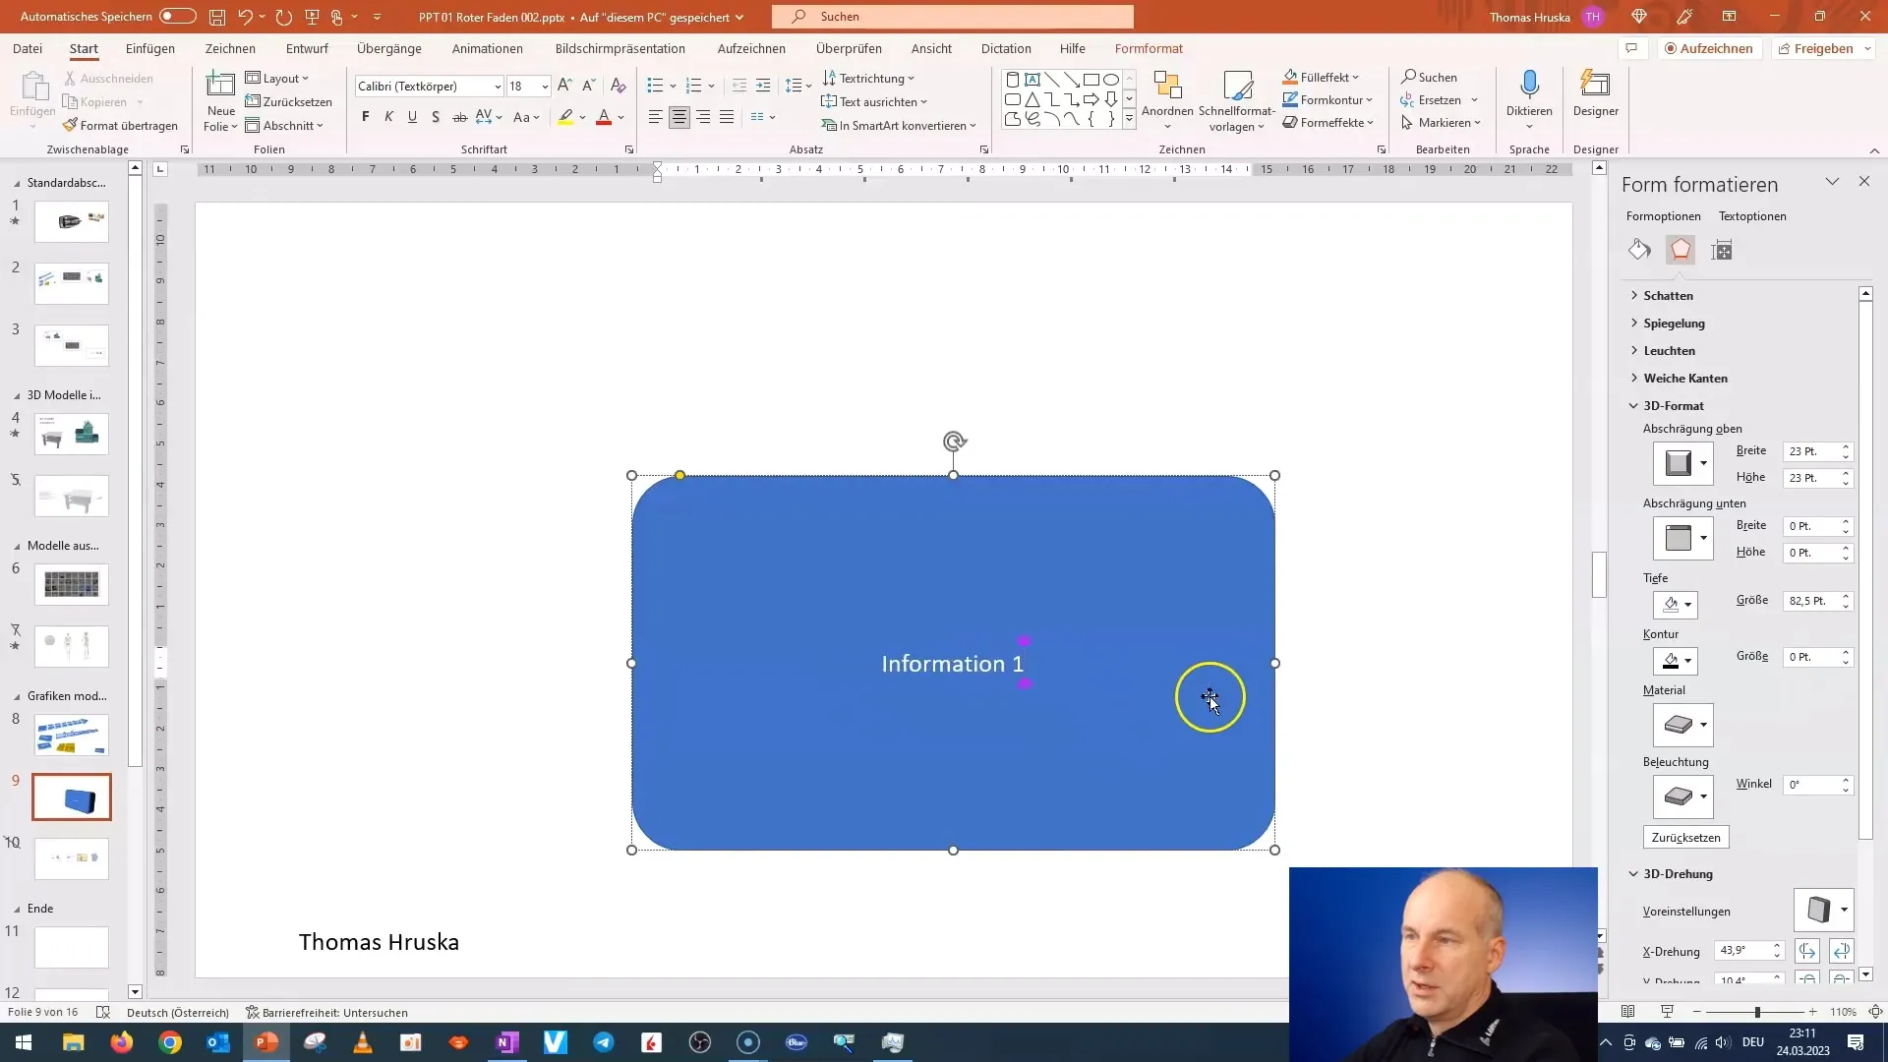Select slide 8 thumbnail

tap(72, 735)
